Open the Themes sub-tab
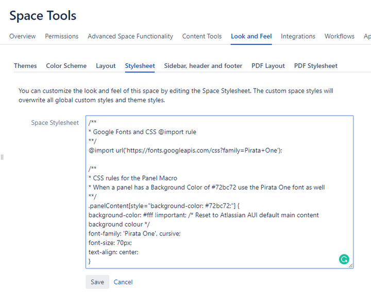Viewport: 371px width, 293px height. (x=25, y=66)
